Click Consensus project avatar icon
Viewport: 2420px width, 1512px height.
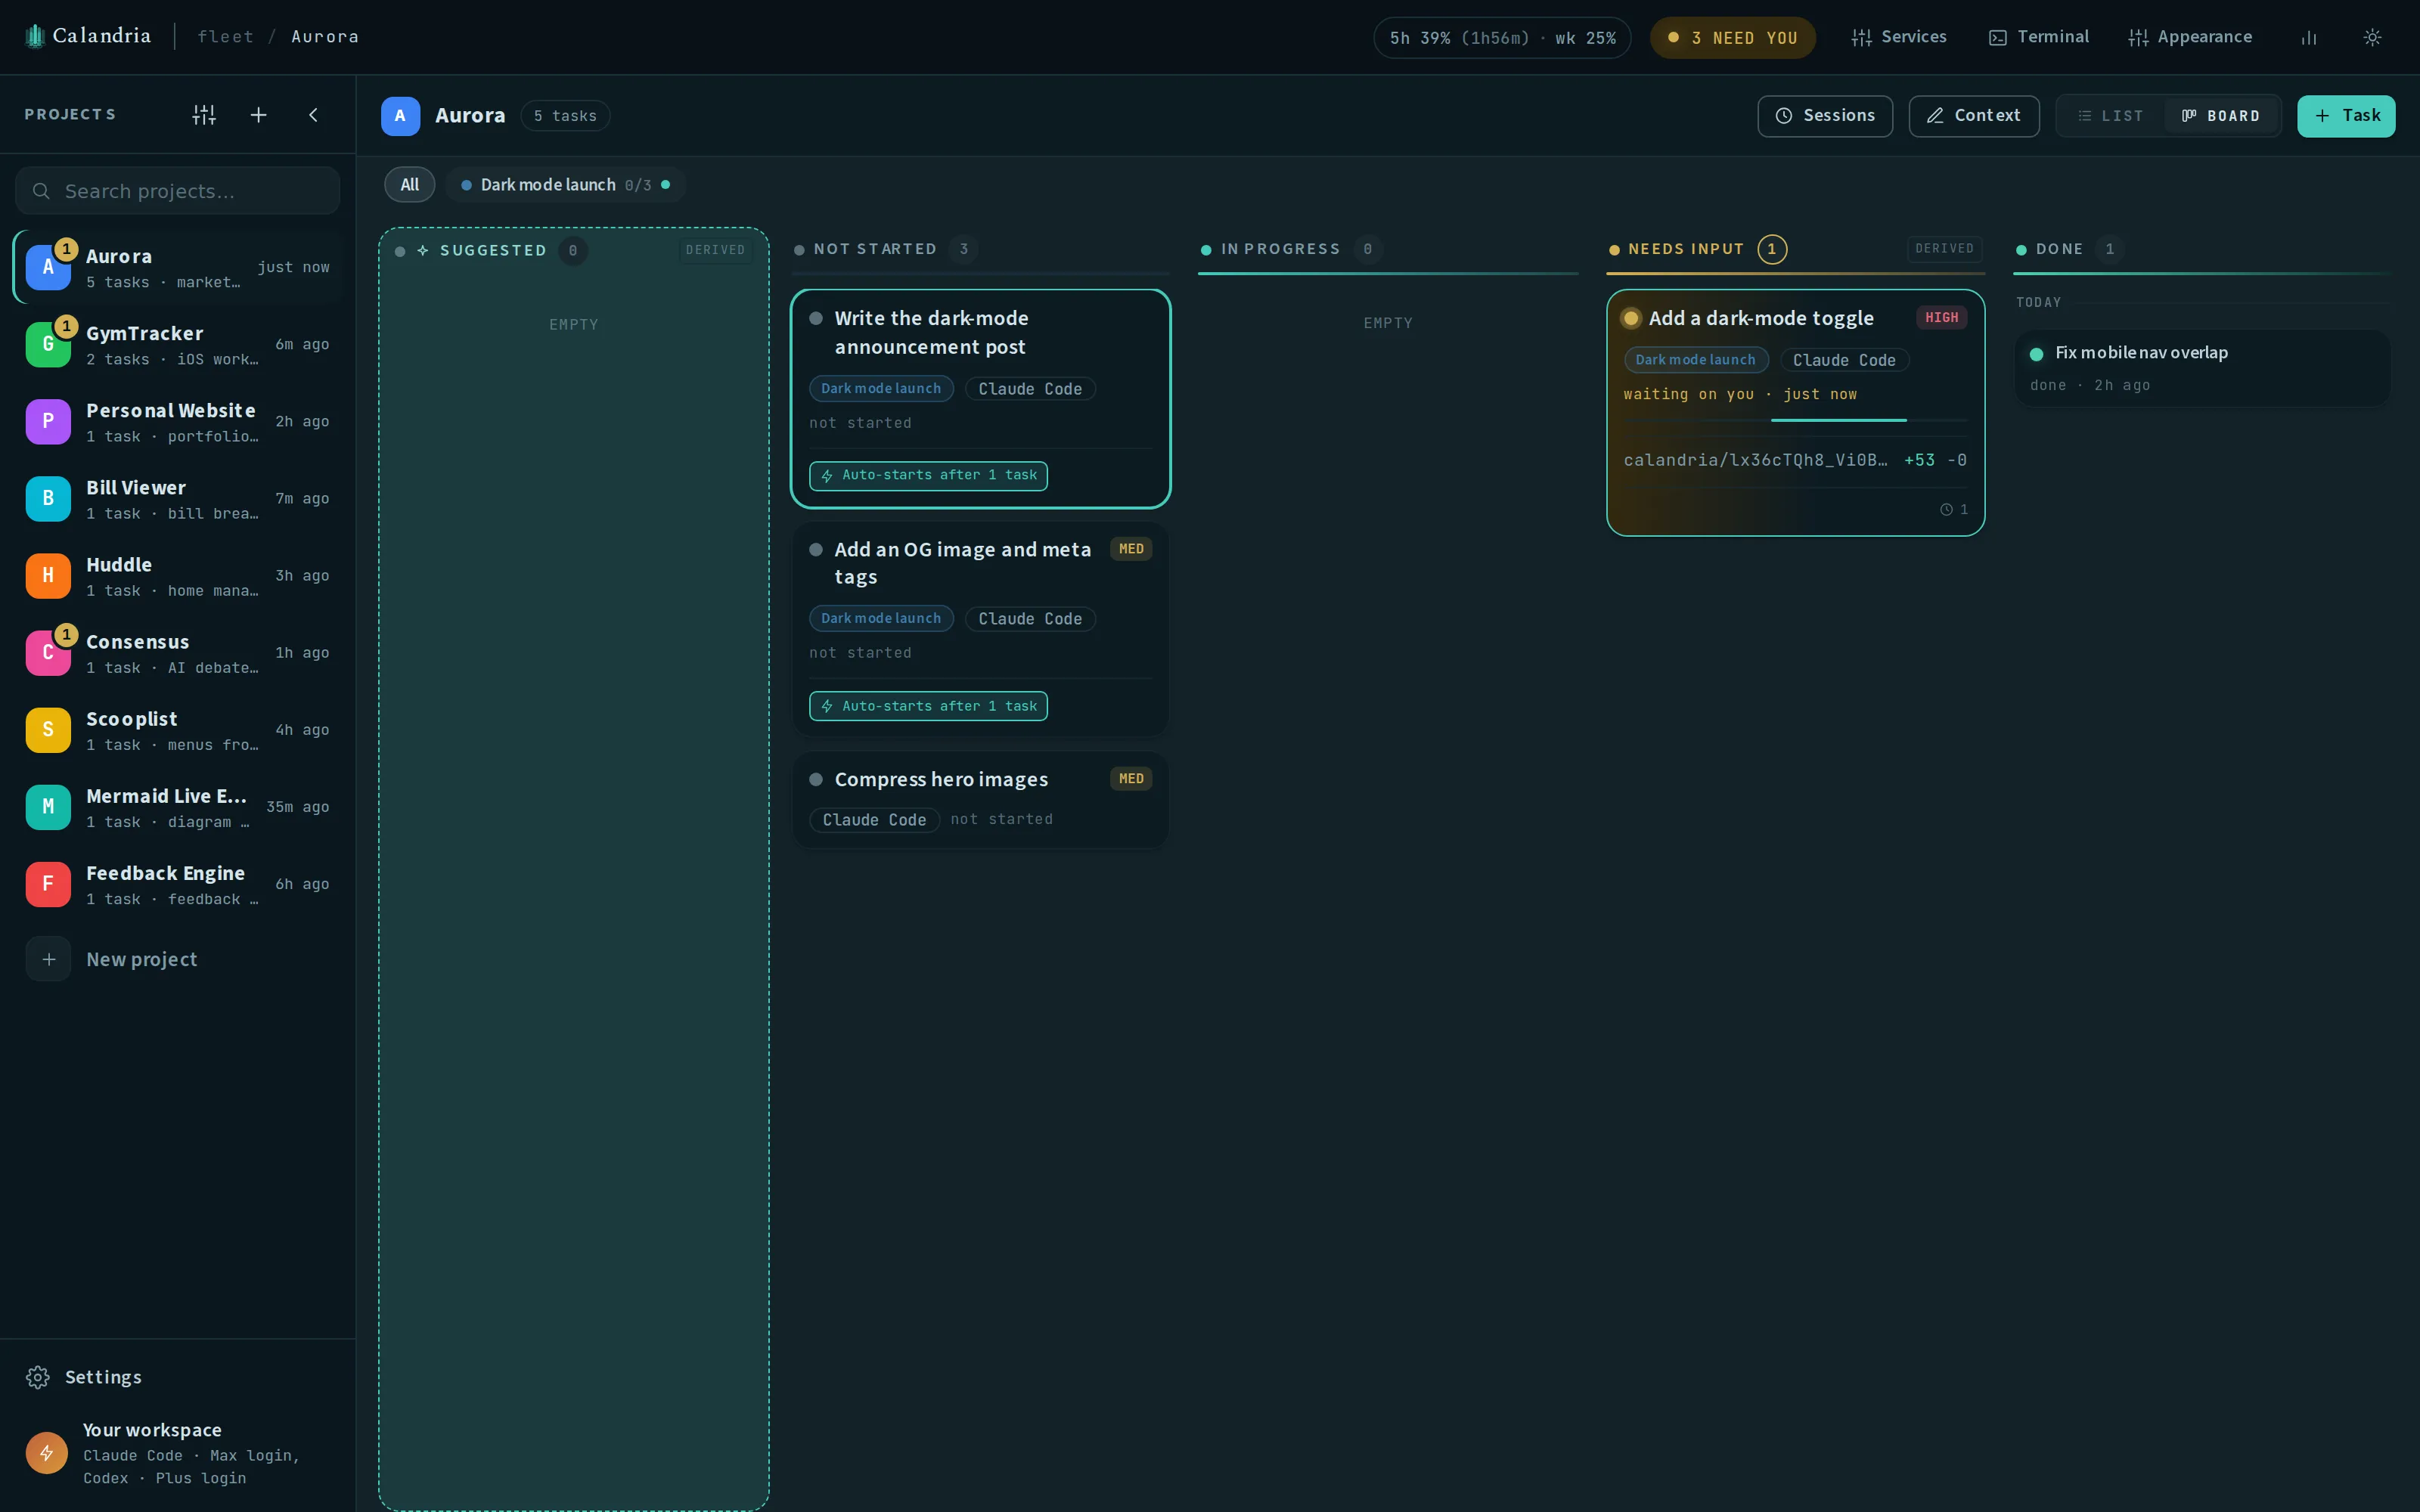pyautogui.click(x=48, y=653)
